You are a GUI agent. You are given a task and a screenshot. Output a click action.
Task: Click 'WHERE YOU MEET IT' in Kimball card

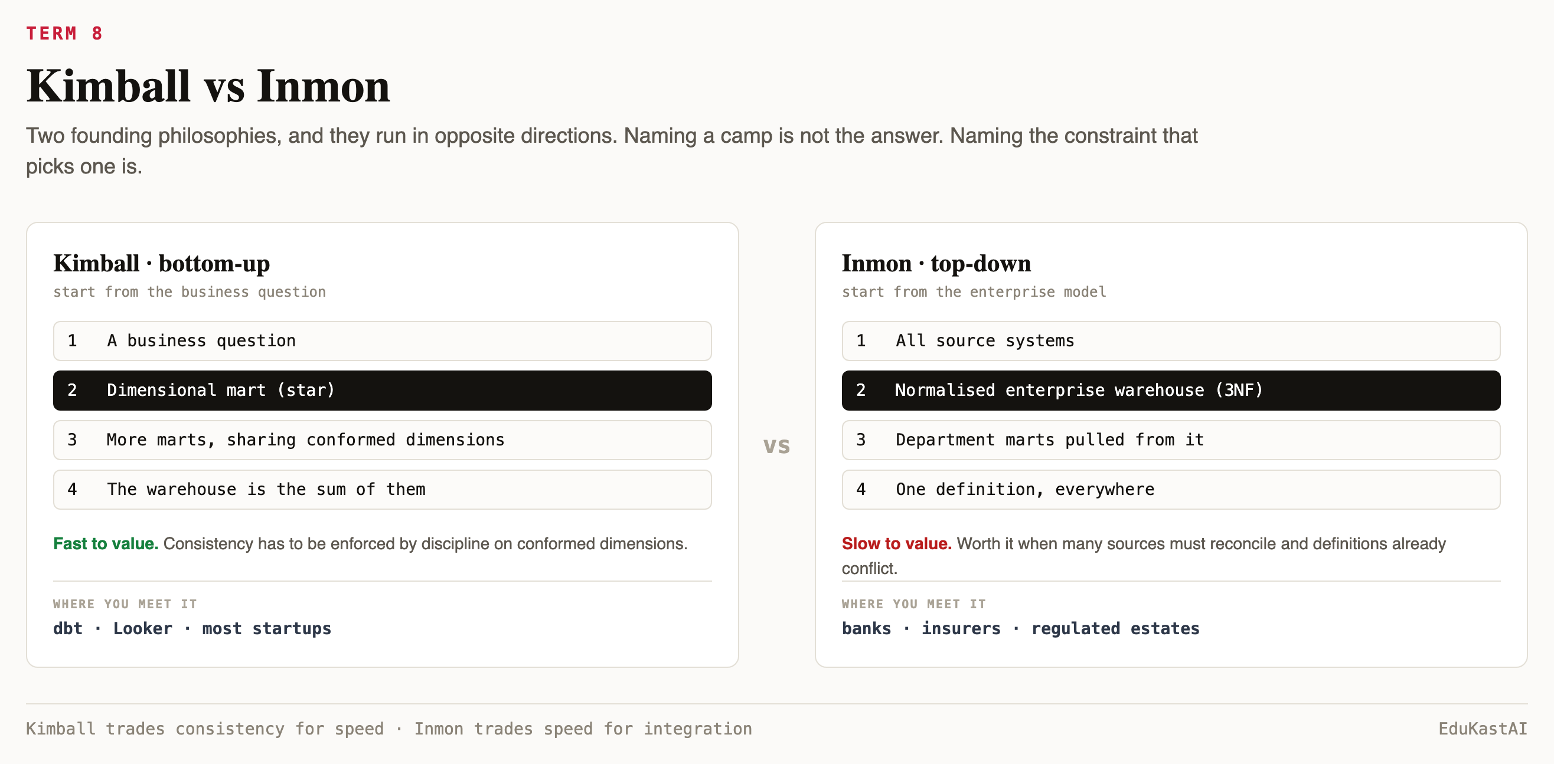click(125, 604)
